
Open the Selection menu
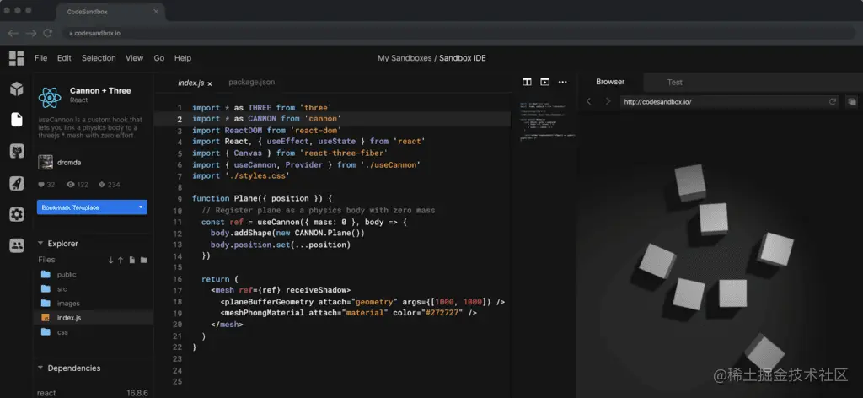(99, 58)
